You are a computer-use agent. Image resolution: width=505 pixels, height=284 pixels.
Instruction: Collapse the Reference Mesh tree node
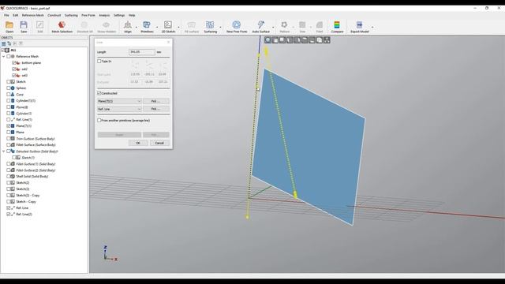[x=4, y=56]
